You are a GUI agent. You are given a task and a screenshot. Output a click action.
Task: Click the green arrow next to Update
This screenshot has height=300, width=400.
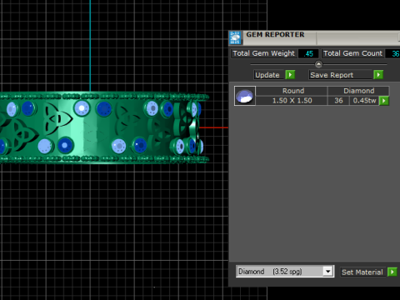point(290,75)
